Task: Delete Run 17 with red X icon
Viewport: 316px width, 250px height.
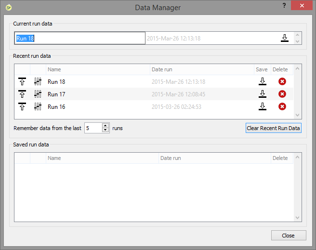Action: [282, 94]
